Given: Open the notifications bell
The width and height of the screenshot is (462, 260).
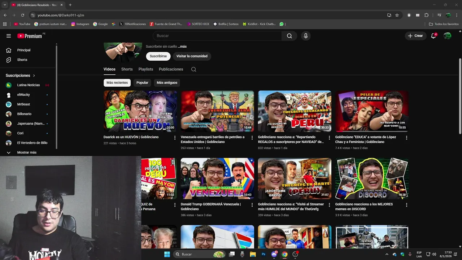Looking at the screenshot, I should pos(433,36).
